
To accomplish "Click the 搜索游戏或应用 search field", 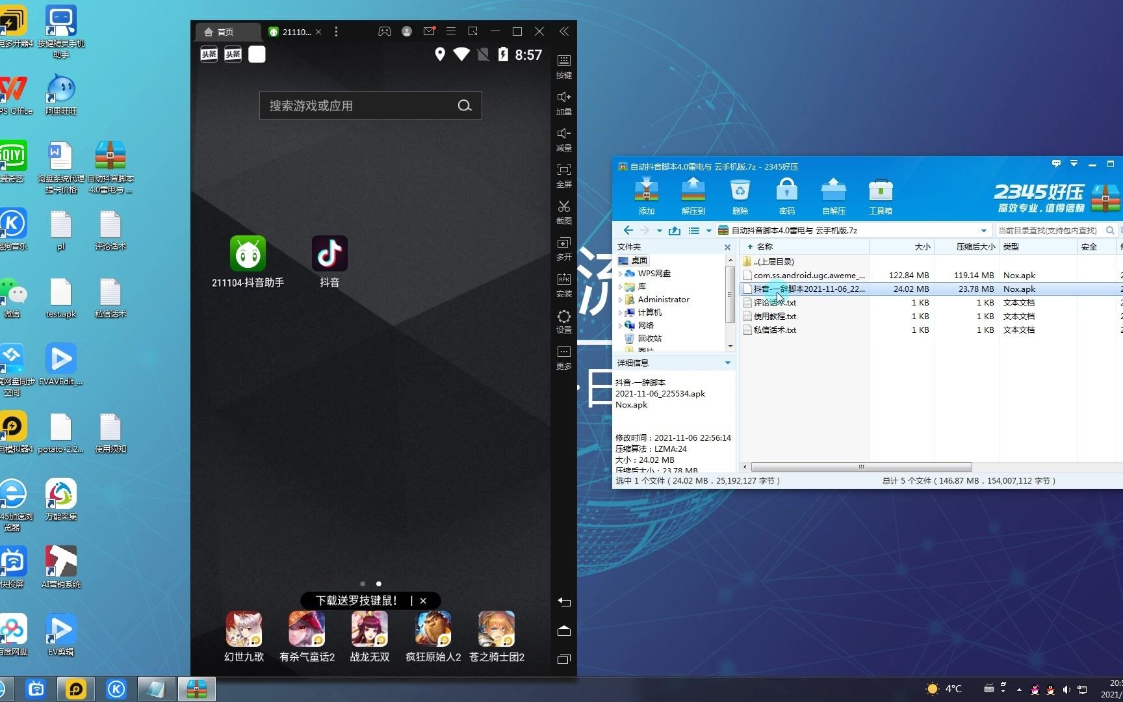I will pyautogui.click(x=370, y=105).
